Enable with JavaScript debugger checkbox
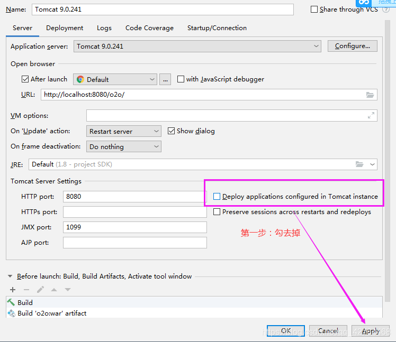 coord(181,79)
